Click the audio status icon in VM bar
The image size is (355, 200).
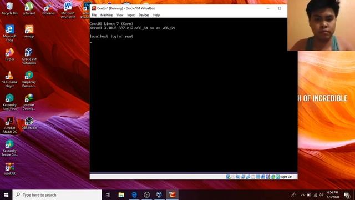[238, 177]
